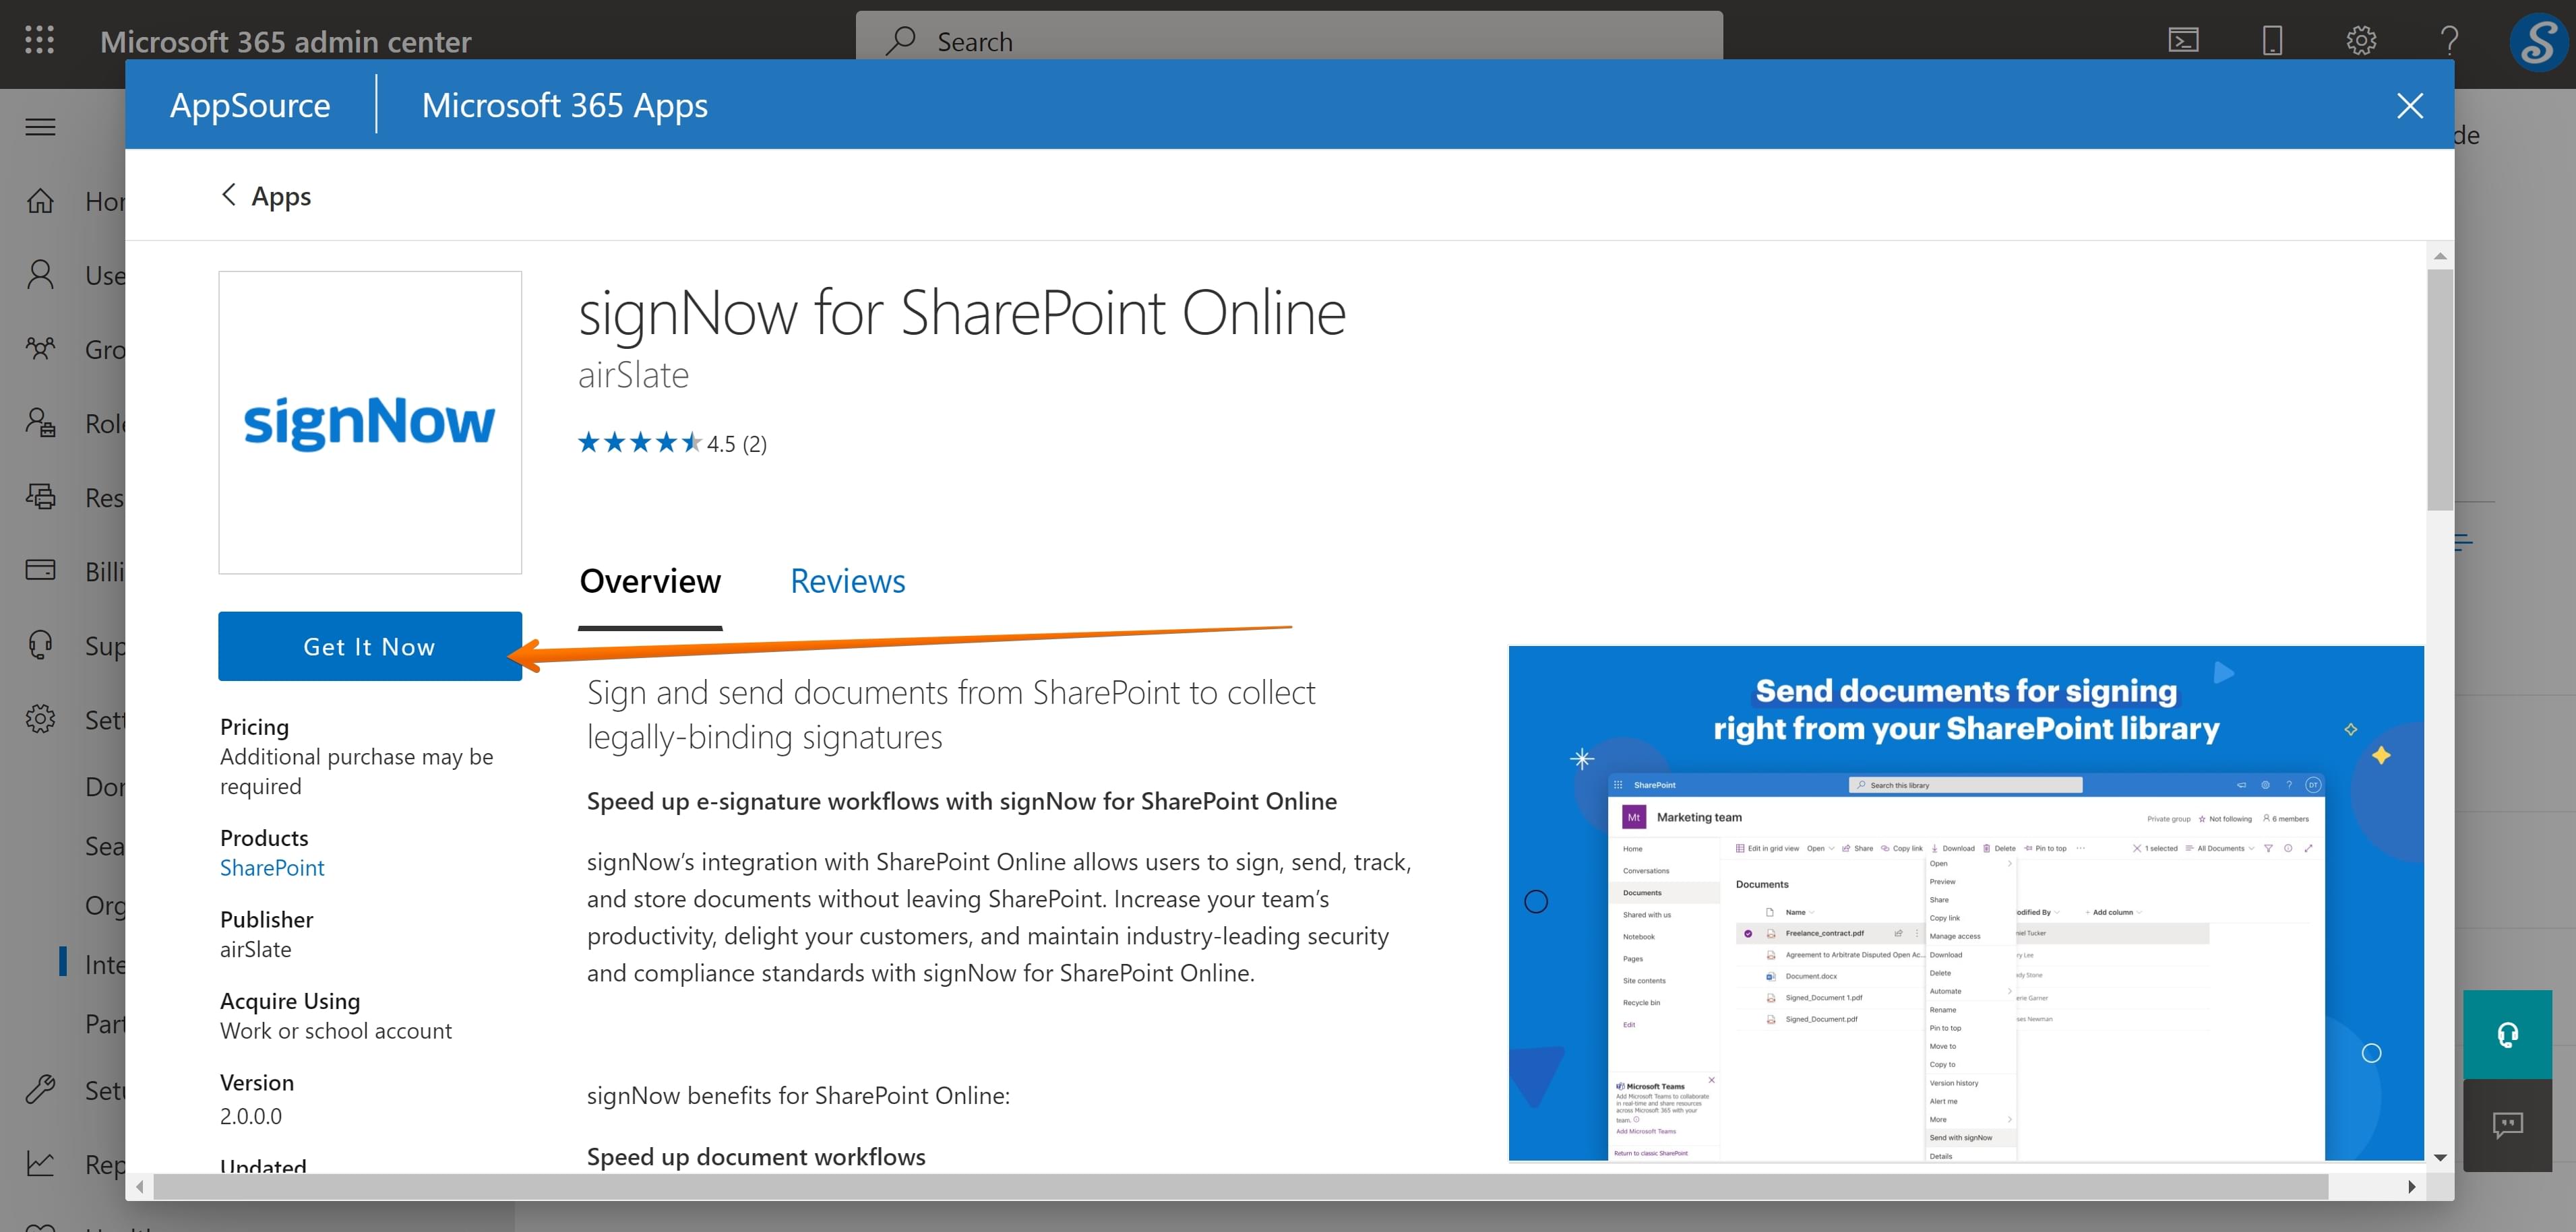Click the vertical scrollbar down arrow
Viewport: 2576px width, 1232px height.
click(x=2440, y=1157)
